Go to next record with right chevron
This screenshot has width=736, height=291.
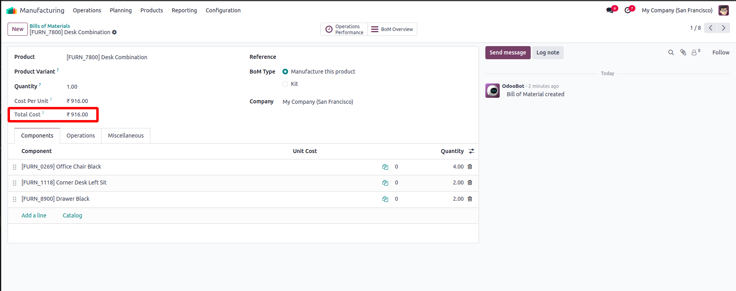(x=724, y=28)
